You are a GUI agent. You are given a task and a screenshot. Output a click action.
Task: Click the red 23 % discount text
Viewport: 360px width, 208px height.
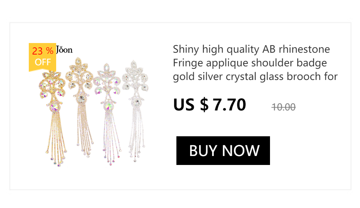coord(43,51)
